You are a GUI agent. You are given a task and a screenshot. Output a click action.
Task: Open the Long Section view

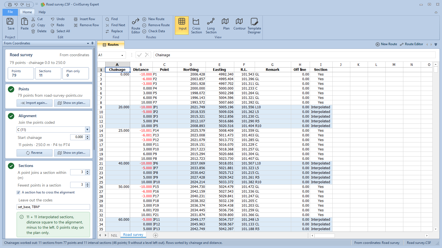(211, 25)
